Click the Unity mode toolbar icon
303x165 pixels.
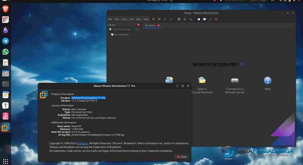click(x=216, y=19)
